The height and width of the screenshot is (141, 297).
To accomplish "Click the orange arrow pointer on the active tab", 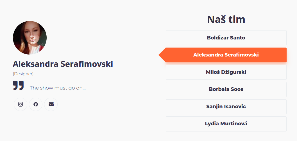I will pos(162,55).
